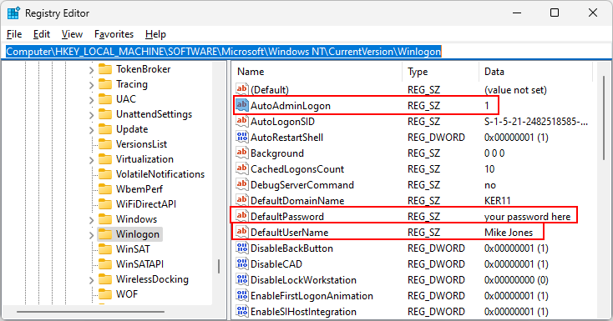Open the View menu
Screen dimensions: 613x321
click(x=72, y=34)
